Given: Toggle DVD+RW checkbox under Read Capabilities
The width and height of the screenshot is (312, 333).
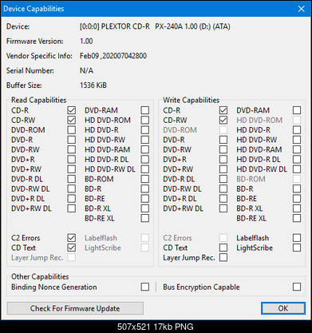Looking at the screenshot, I should click(71, 169).
